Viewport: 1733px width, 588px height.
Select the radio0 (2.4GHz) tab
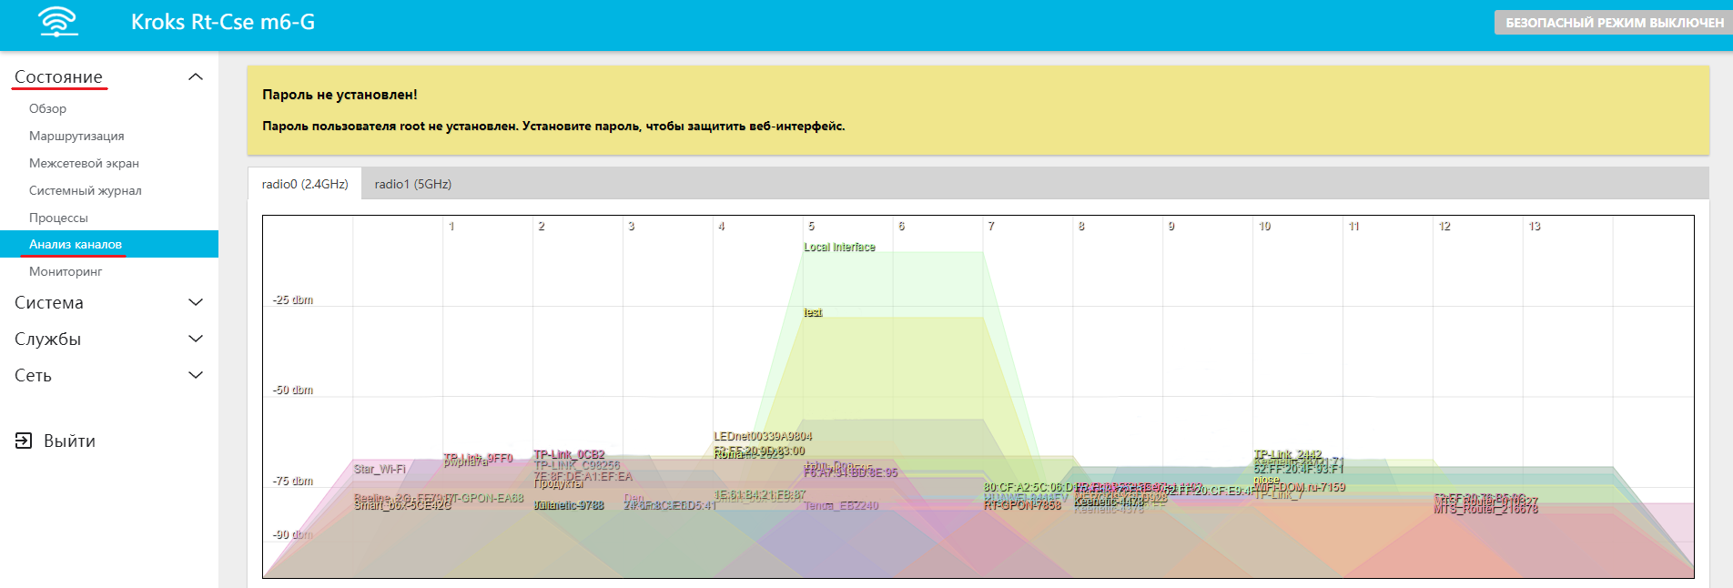click(305, 184)
